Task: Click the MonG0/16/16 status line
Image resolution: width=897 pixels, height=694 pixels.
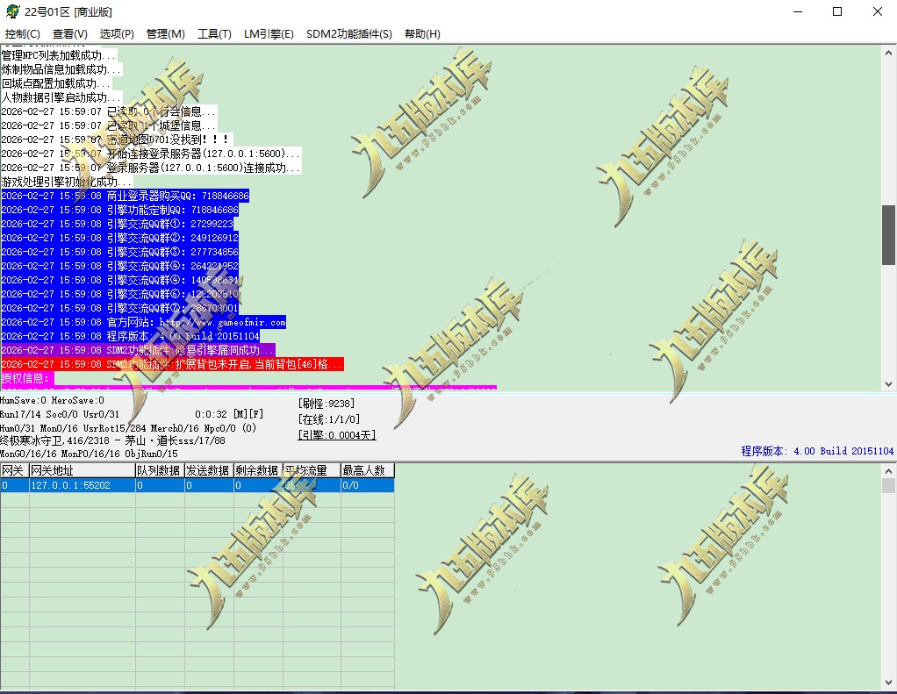Action: pyautogui.click(x=89, y=454)
